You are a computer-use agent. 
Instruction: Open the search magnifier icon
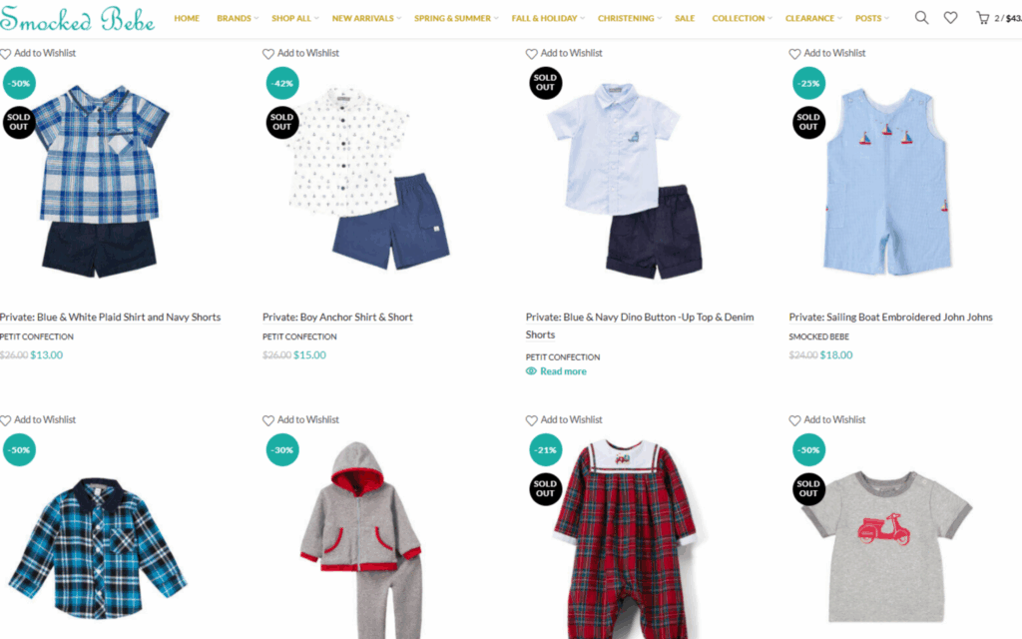(x=921, y=18)
